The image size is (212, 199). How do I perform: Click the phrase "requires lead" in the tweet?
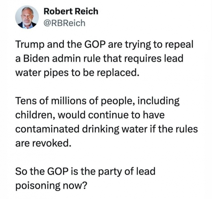click(165, 59)
